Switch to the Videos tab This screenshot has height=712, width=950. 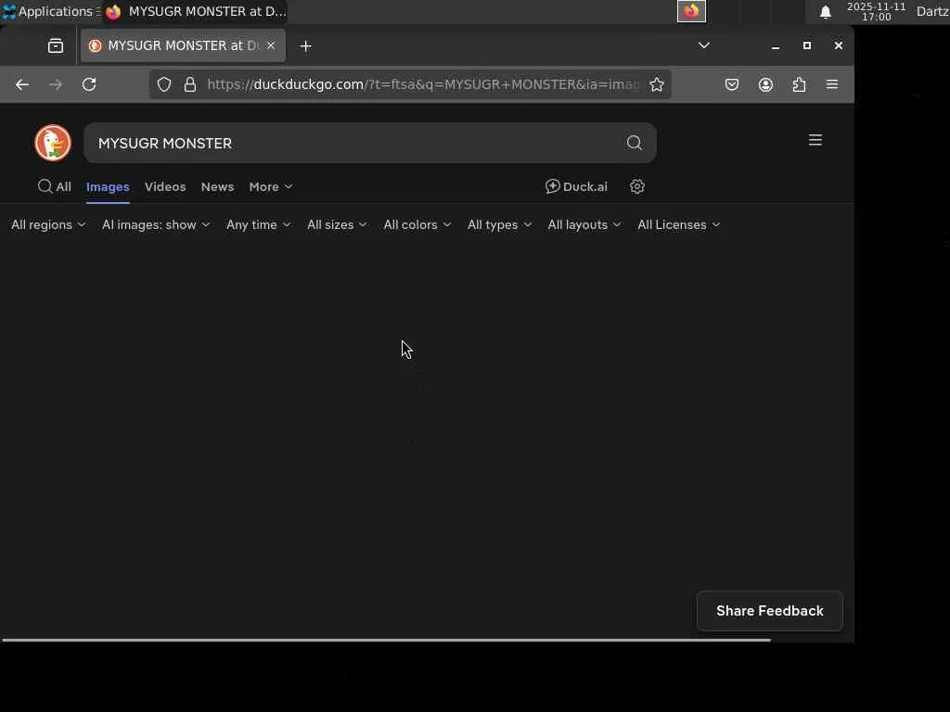165,186
